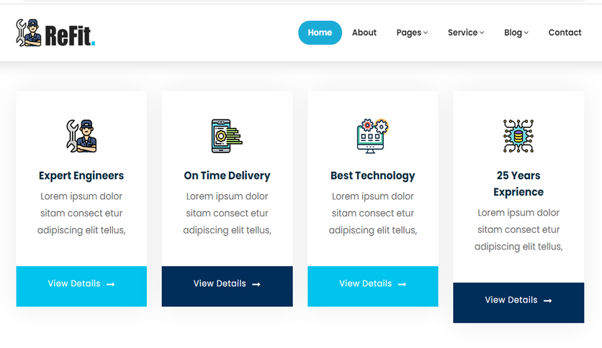Open the Contact page
This screenshot has width=602, height=348.
tap(565, 32)
